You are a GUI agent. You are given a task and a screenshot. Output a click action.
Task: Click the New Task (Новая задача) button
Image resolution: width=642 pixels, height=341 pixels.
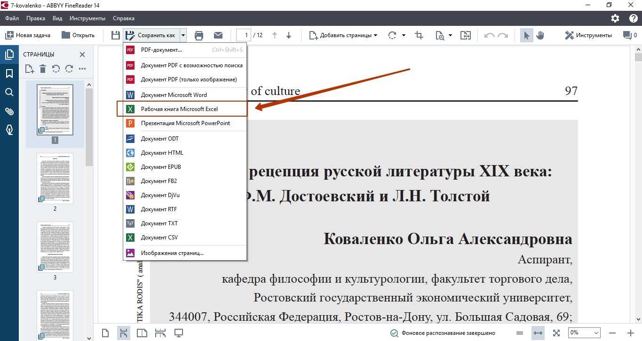coord(27,35)
